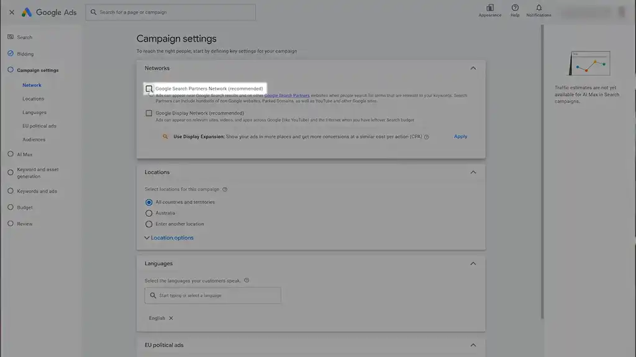The height and width of the screenshot is (357, 636).
Task: Click the AI Max step circle icon
Action: tap(11, 154)
